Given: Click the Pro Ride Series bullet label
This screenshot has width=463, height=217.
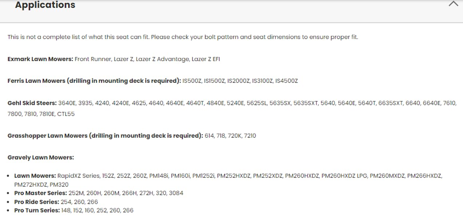Looking at the screenshot, I should tap(37, 202).
